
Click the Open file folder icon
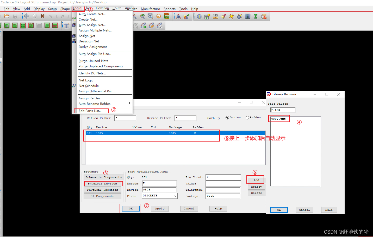[7, 16]
